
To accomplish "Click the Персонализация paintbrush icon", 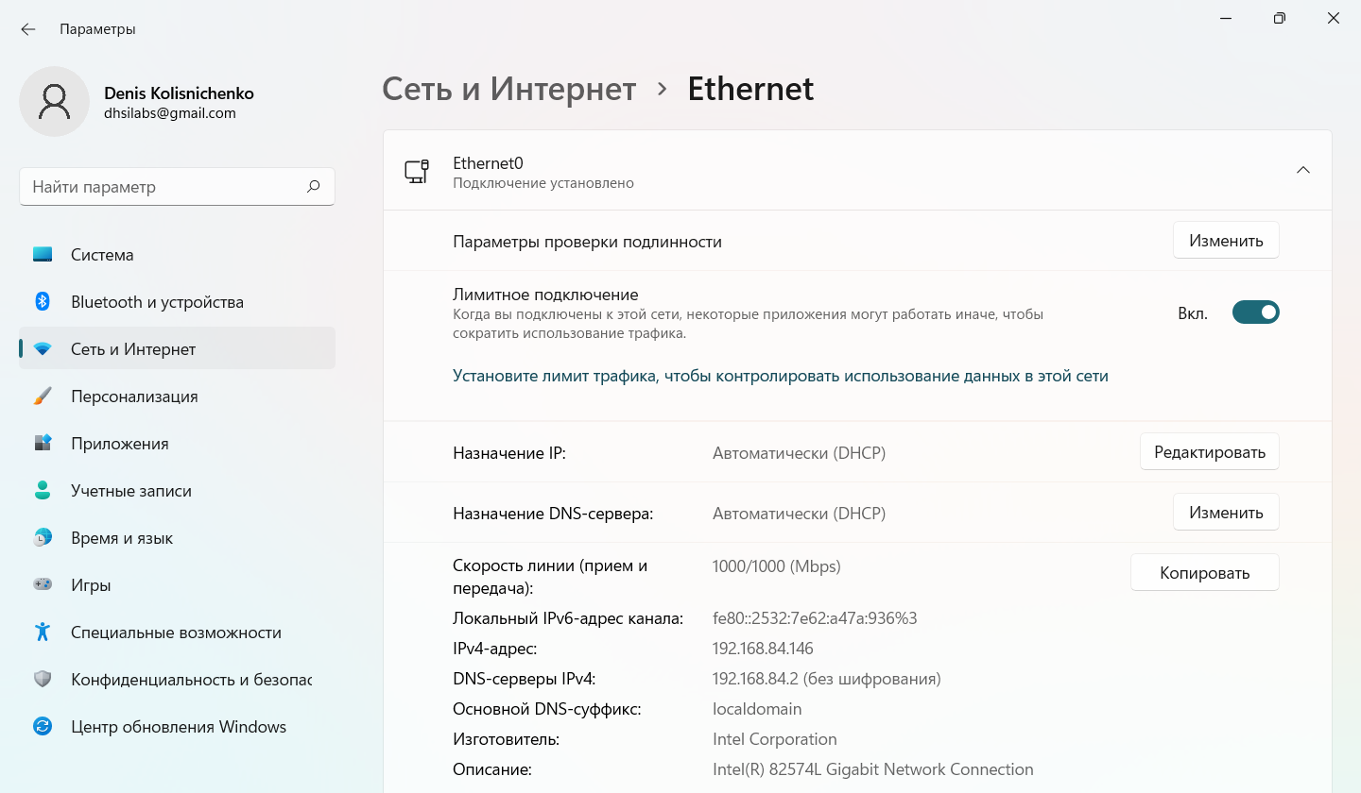I will click(x=43, y=396).
